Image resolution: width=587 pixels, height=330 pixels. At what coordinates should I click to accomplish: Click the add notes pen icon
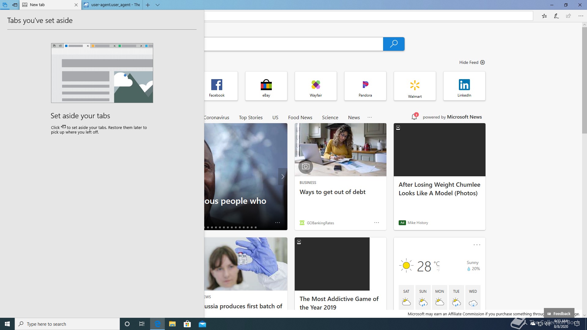coord(556,16)
